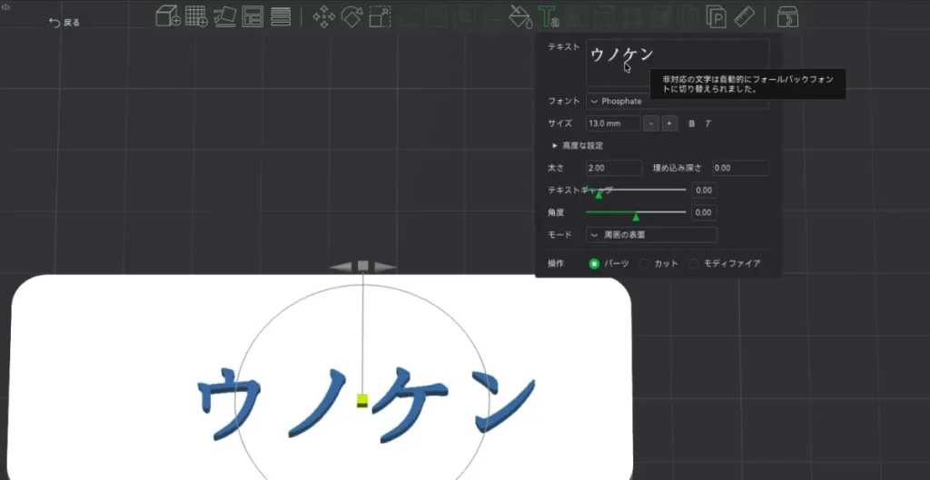This screenshot has width=930, height=480.
Task: Click the 太さ 2.00 field
Action: point(614,168)
